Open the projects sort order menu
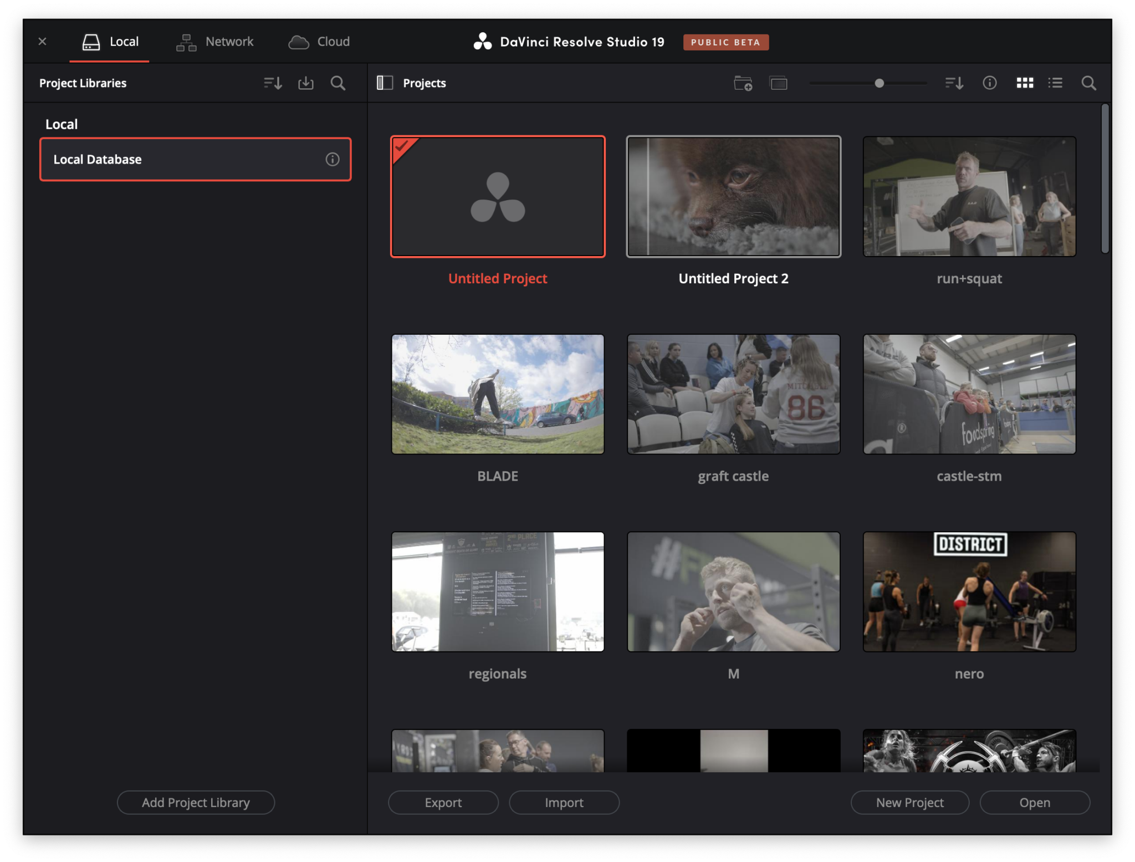 (954, 83)
